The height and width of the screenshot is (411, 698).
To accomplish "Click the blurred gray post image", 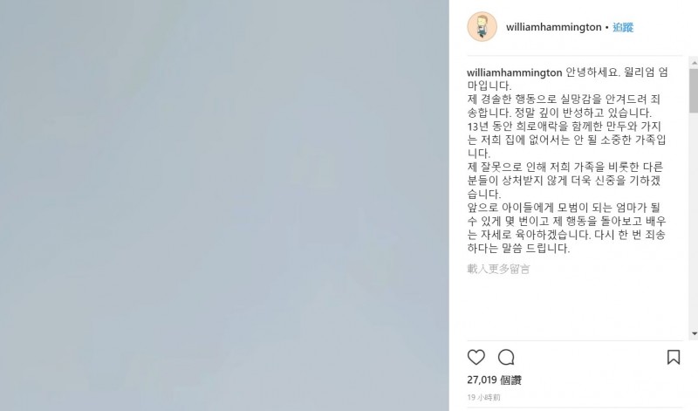I will [x=224, y=205].
